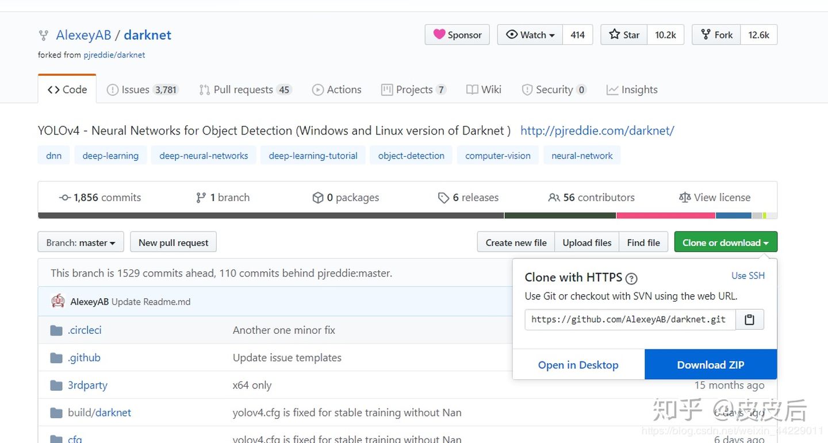
Task: Copy the clone URL with clipboard icon
Action: point(749,319)
